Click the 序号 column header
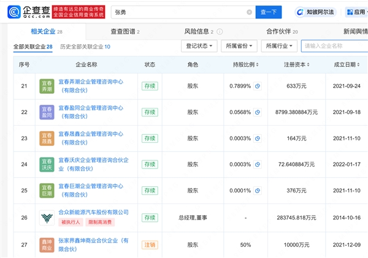This screenshot has width=368, height=258. click(24, 64)
